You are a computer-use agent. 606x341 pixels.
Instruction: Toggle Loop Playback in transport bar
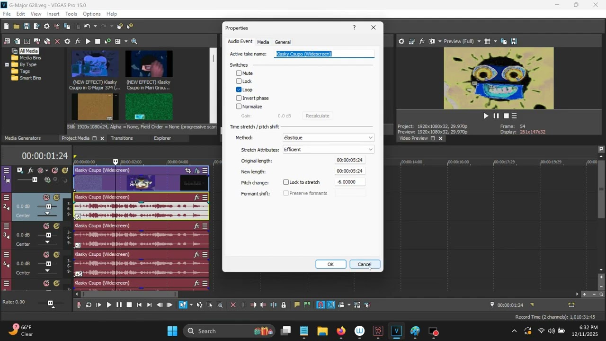point(89,305)
